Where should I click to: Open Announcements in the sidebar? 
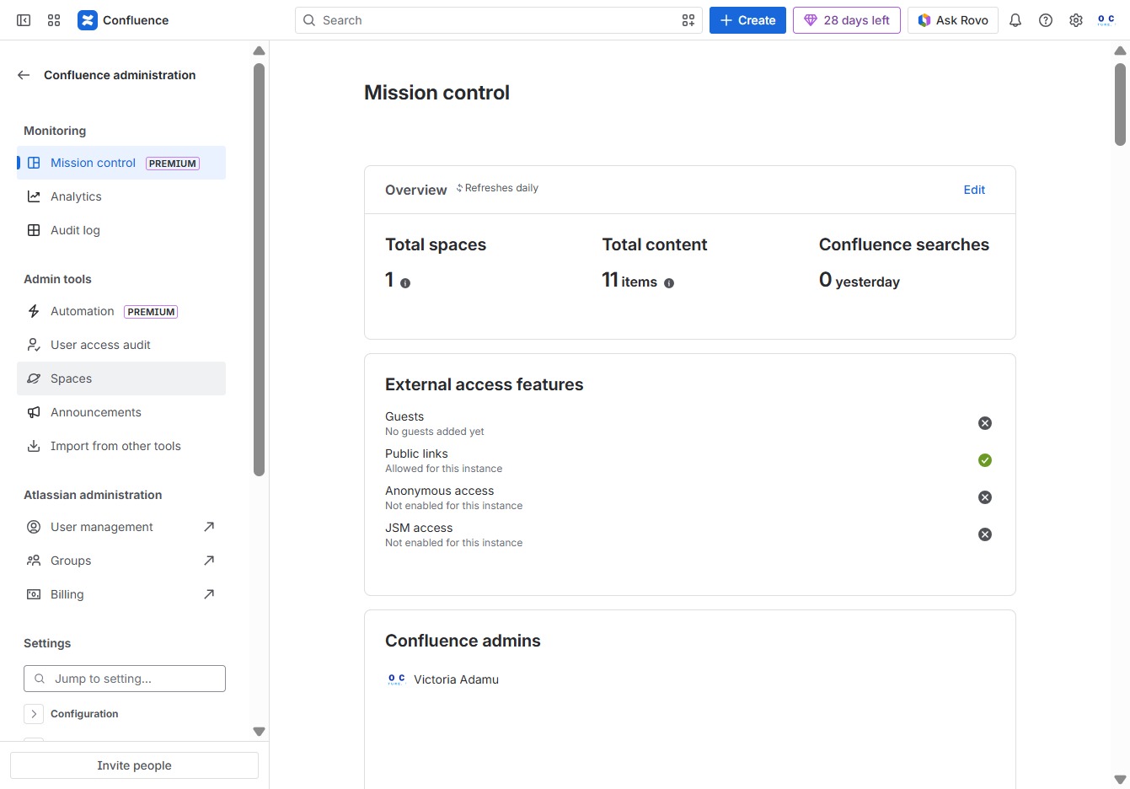pyautogui.click(x=121, y=412)
